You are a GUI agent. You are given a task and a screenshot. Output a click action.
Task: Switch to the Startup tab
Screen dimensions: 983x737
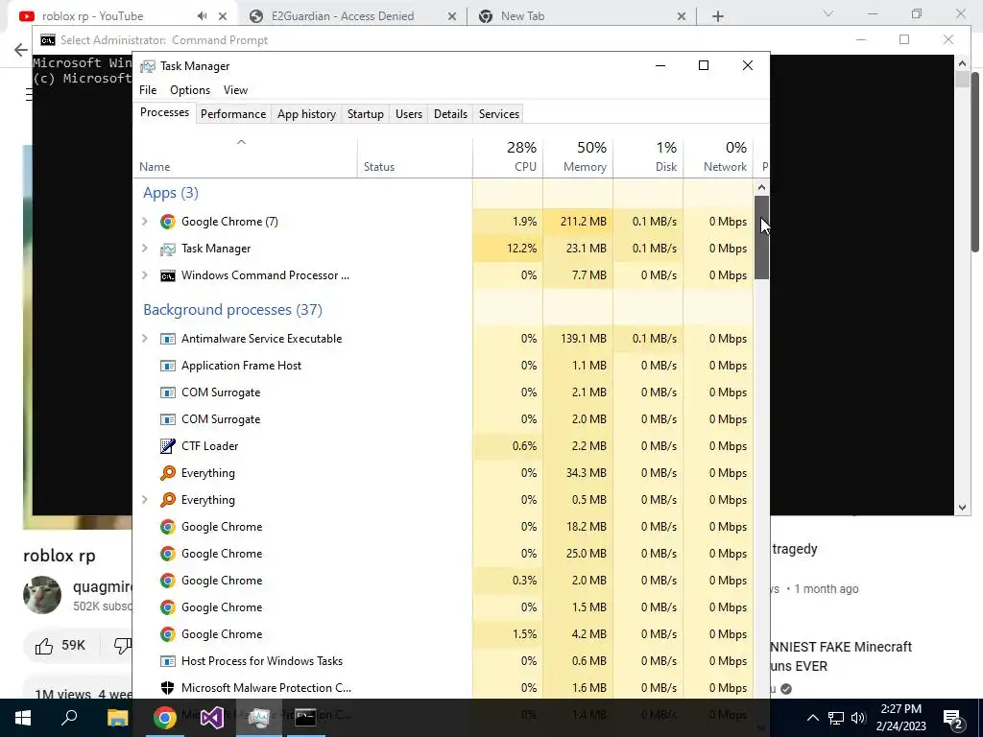point(366,114)
